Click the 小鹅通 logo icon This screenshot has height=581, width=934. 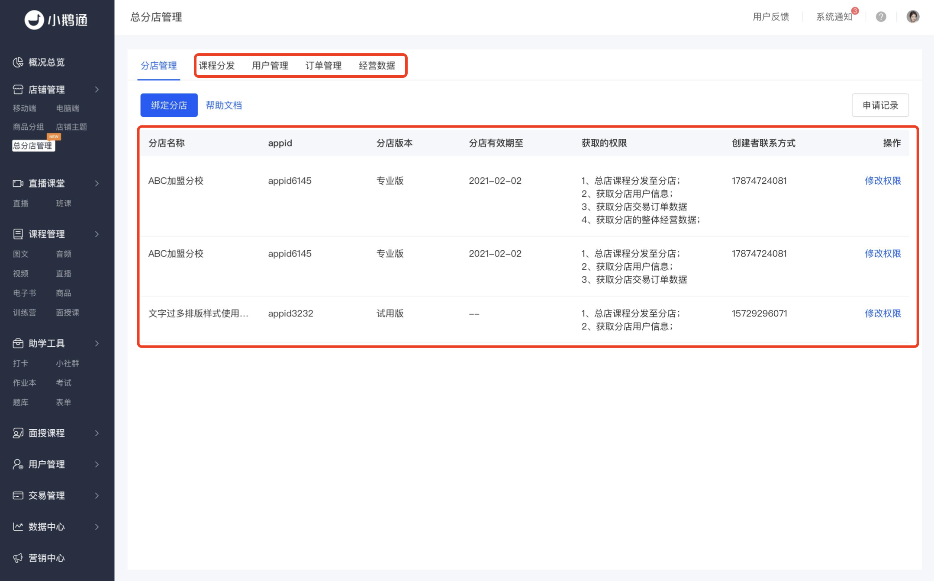[34, 19]
